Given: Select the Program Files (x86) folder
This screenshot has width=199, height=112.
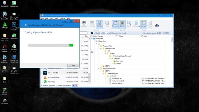Looking at the screenshot, I should tap(109, 68).
